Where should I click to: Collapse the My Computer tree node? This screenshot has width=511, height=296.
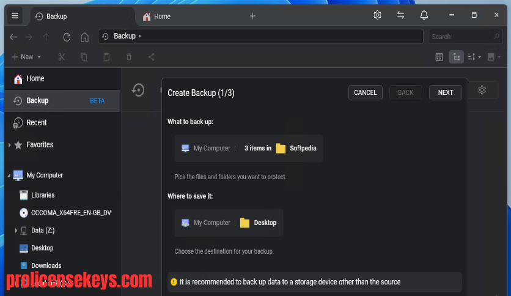coord(9,176)
